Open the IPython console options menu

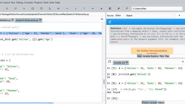(183, 62)
